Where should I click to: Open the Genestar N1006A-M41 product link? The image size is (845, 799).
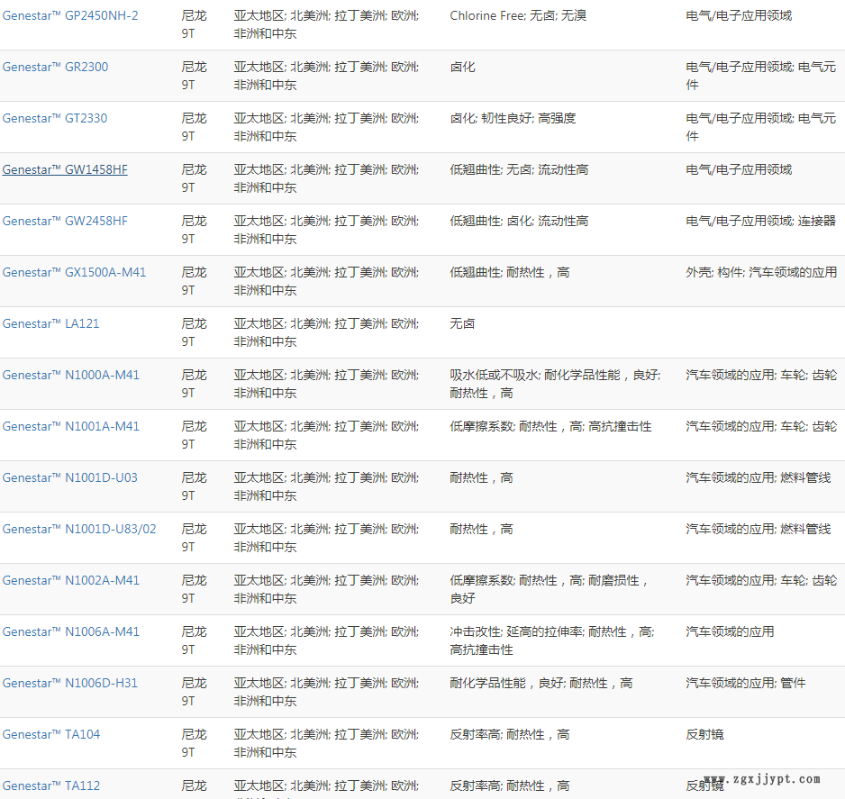coord(70,631)
